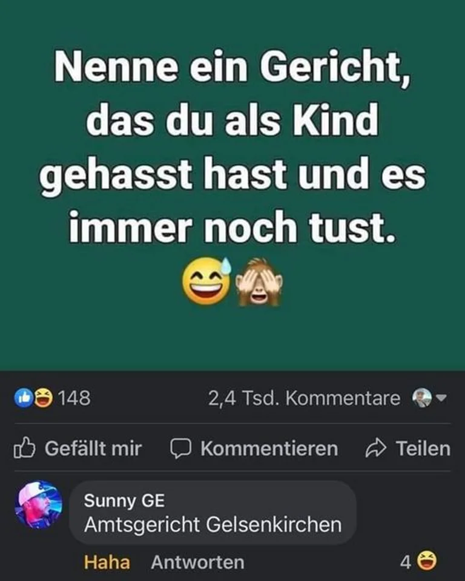Click the laughing emoji next to 4
The height and width of the screenshot is (581, 465).
coord(427,561)
